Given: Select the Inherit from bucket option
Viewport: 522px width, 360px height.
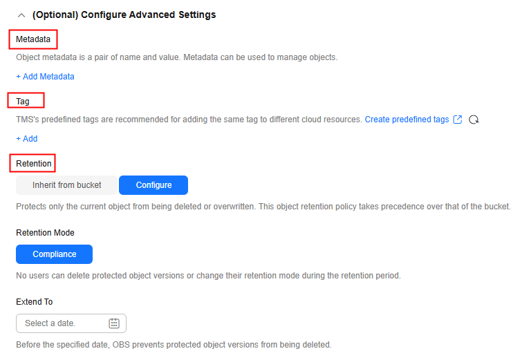Looking at the screenshot, I should coord(66,185).
